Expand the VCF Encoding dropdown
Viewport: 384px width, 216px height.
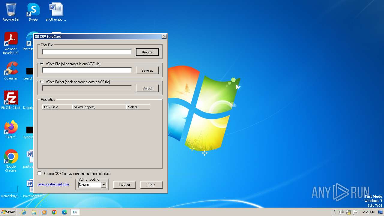tap(103, 185)
